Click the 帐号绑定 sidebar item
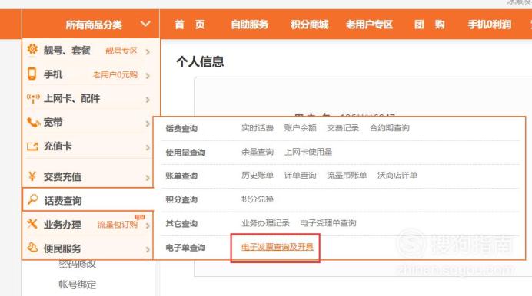 click(78, 284)
